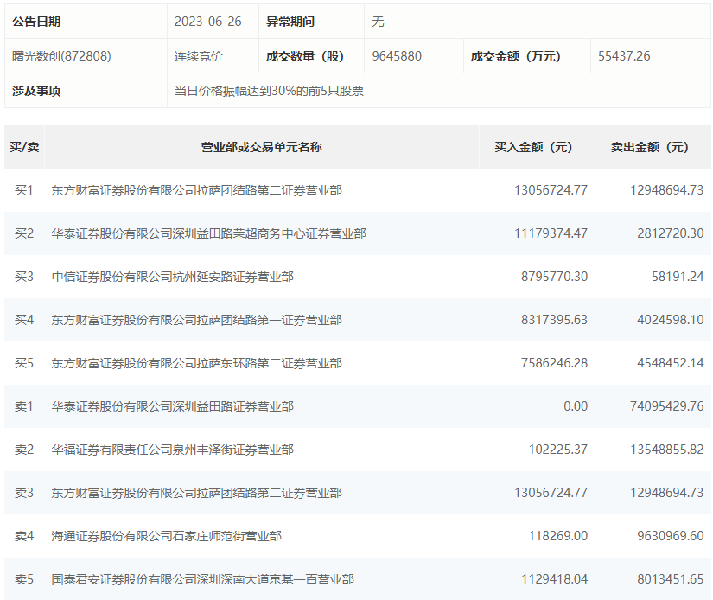Click stock name 曙光数创(872808)
The width and height of the screenshot is (713, 600).
[61, 56]
